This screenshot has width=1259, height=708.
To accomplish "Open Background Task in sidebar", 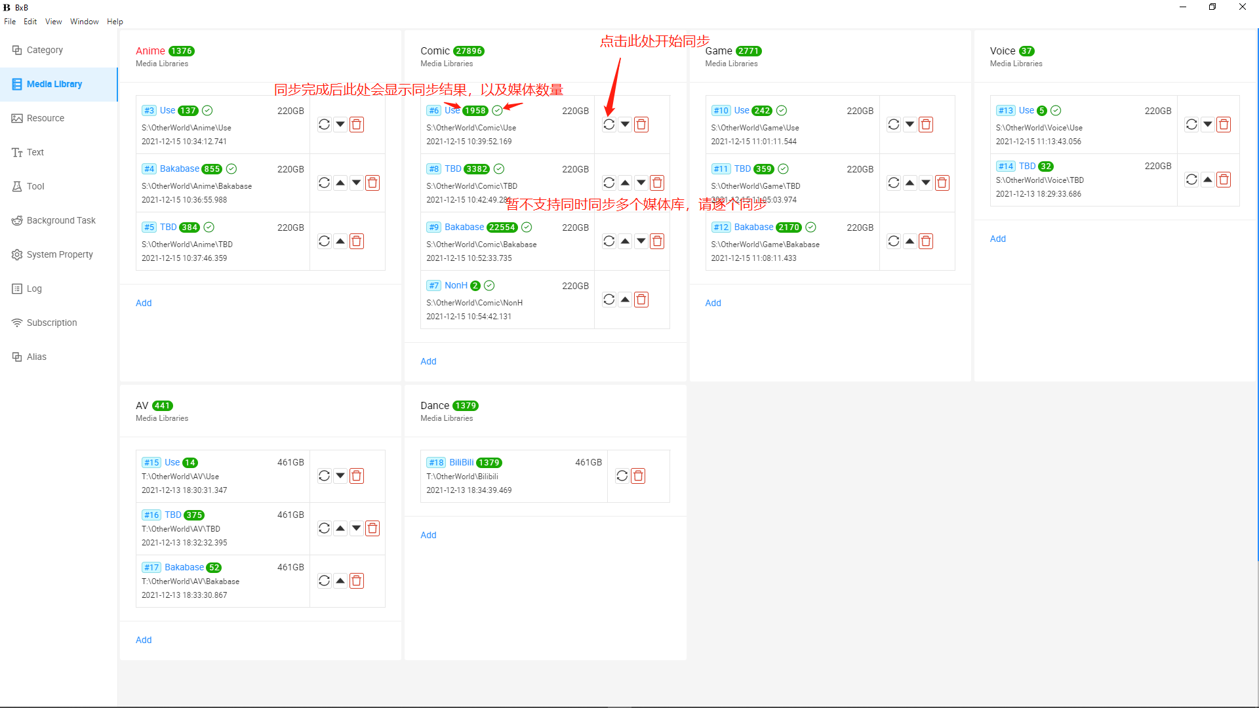I will click(60, 220).
